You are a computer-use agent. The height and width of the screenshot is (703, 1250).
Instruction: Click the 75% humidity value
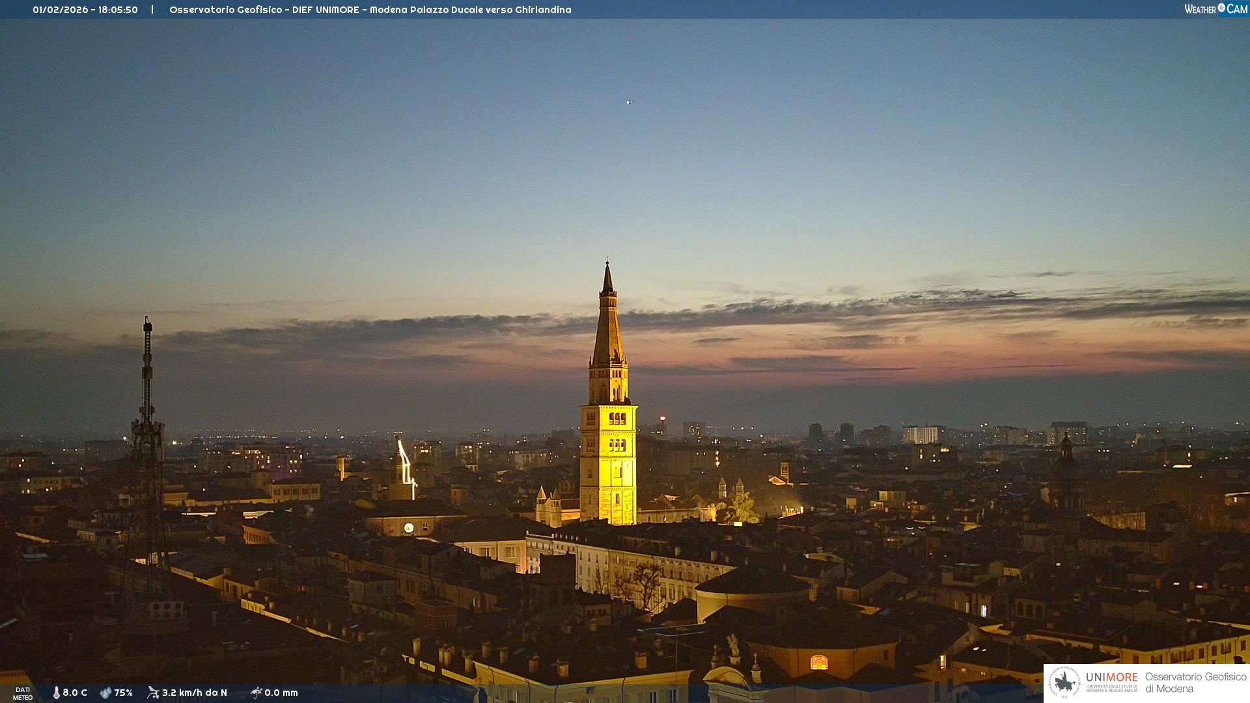(123, 693)
